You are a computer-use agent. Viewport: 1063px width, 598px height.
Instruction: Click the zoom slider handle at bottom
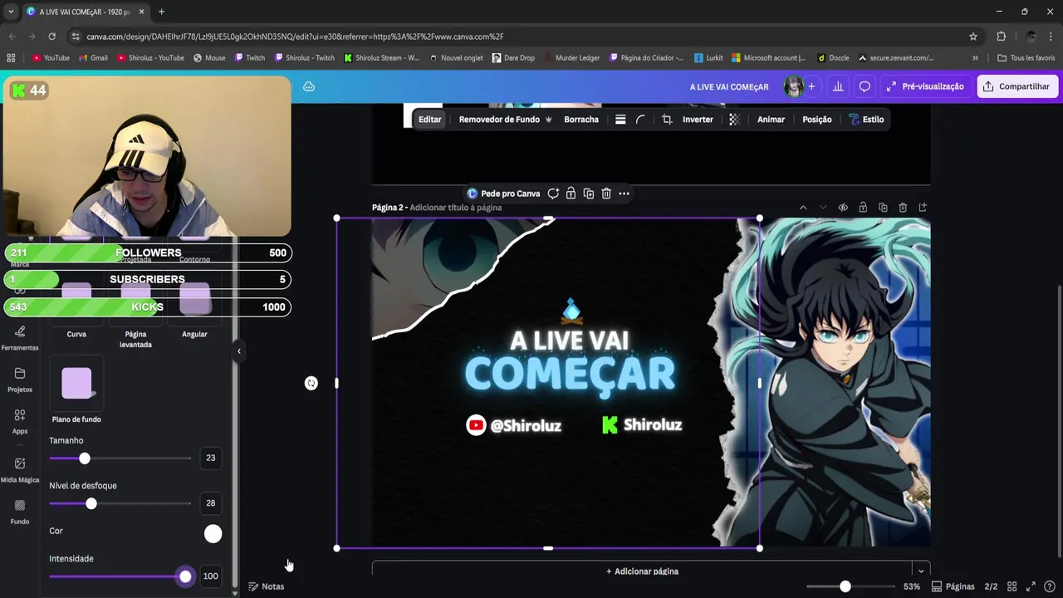click(x=845, y=586)
